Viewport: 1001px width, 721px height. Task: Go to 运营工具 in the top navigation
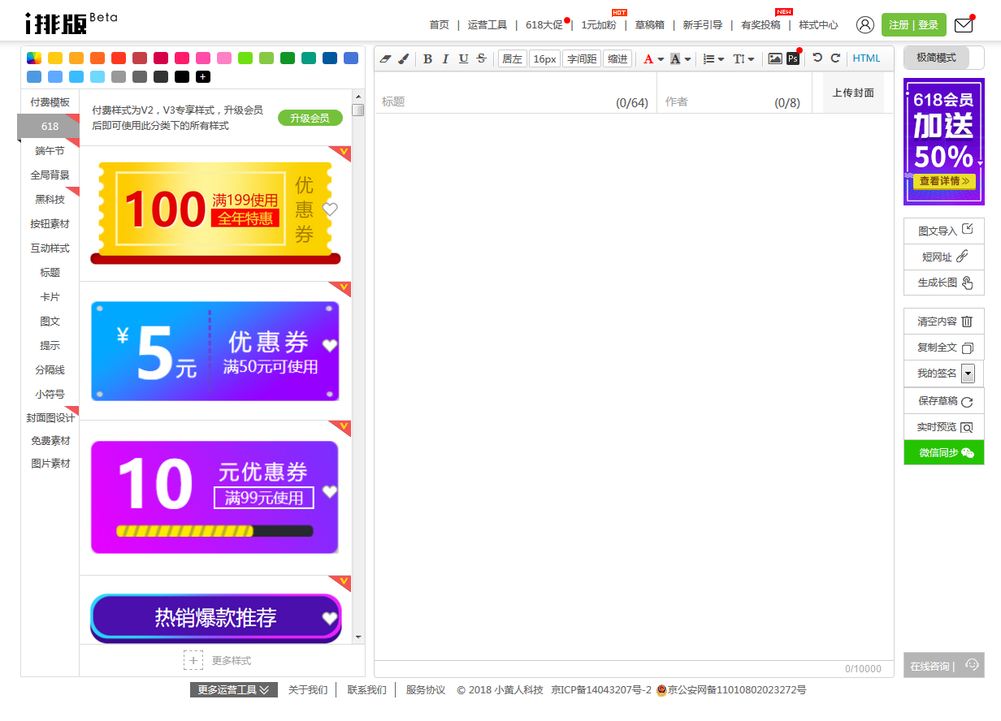pyautogui.click(x=487, y=25)
